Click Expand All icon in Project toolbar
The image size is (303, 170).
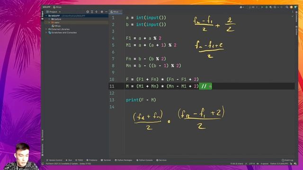tap(92, 12)
